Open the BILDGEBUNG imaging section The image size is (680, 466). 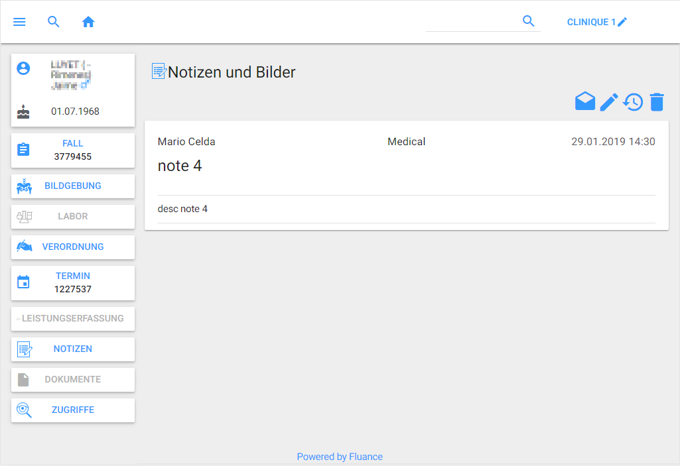pyautogui.click(x=73, y=186)
